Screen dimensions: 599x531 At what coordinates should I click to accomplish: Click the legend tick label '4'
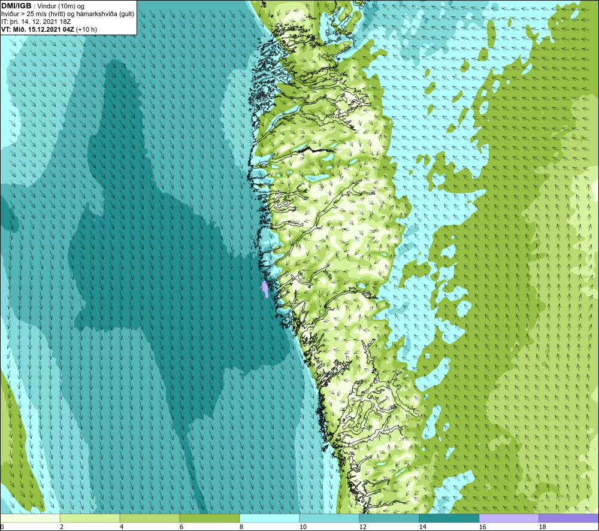(122, 527)
